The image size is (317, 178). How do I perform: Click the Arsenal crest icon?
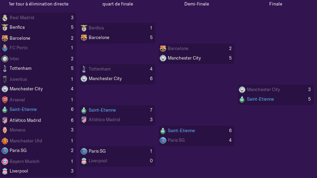[5, 100]
